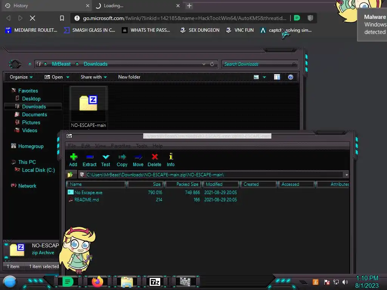Refresh the Downloads folder view
Image resolution: width=387 pixels, height=290 pixels.
[x=212, y=64]
